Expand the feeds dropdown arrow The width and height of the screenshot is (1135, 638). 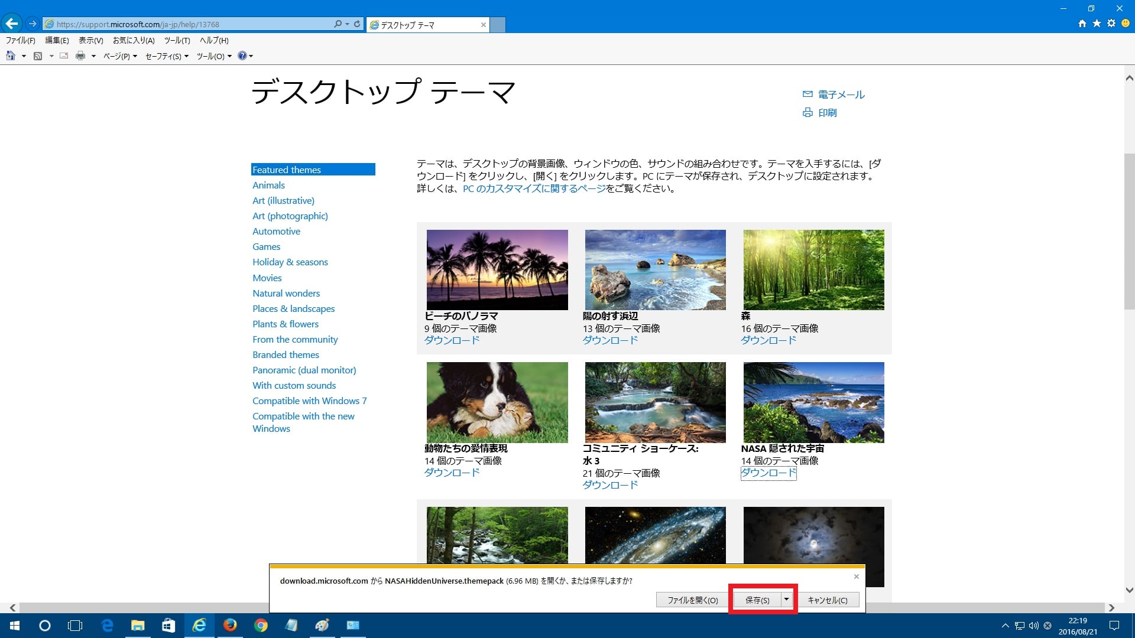(x=51, y=56)
